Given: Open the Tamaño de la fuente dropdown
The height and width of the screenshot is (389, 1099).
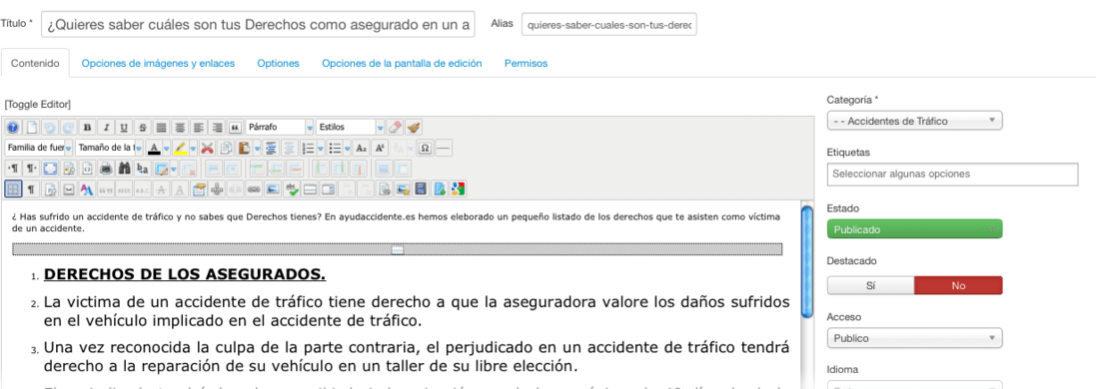Looking at the screenshot, I should coord(109,148).
